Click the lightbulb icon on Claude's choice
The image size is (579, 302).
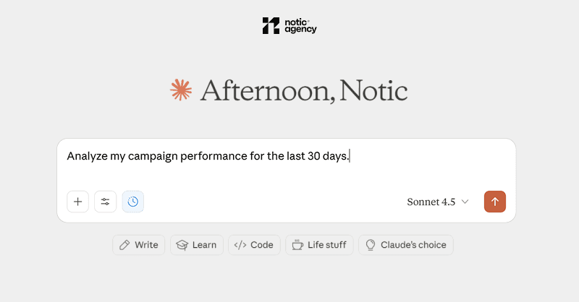click(x=371, y=245)
